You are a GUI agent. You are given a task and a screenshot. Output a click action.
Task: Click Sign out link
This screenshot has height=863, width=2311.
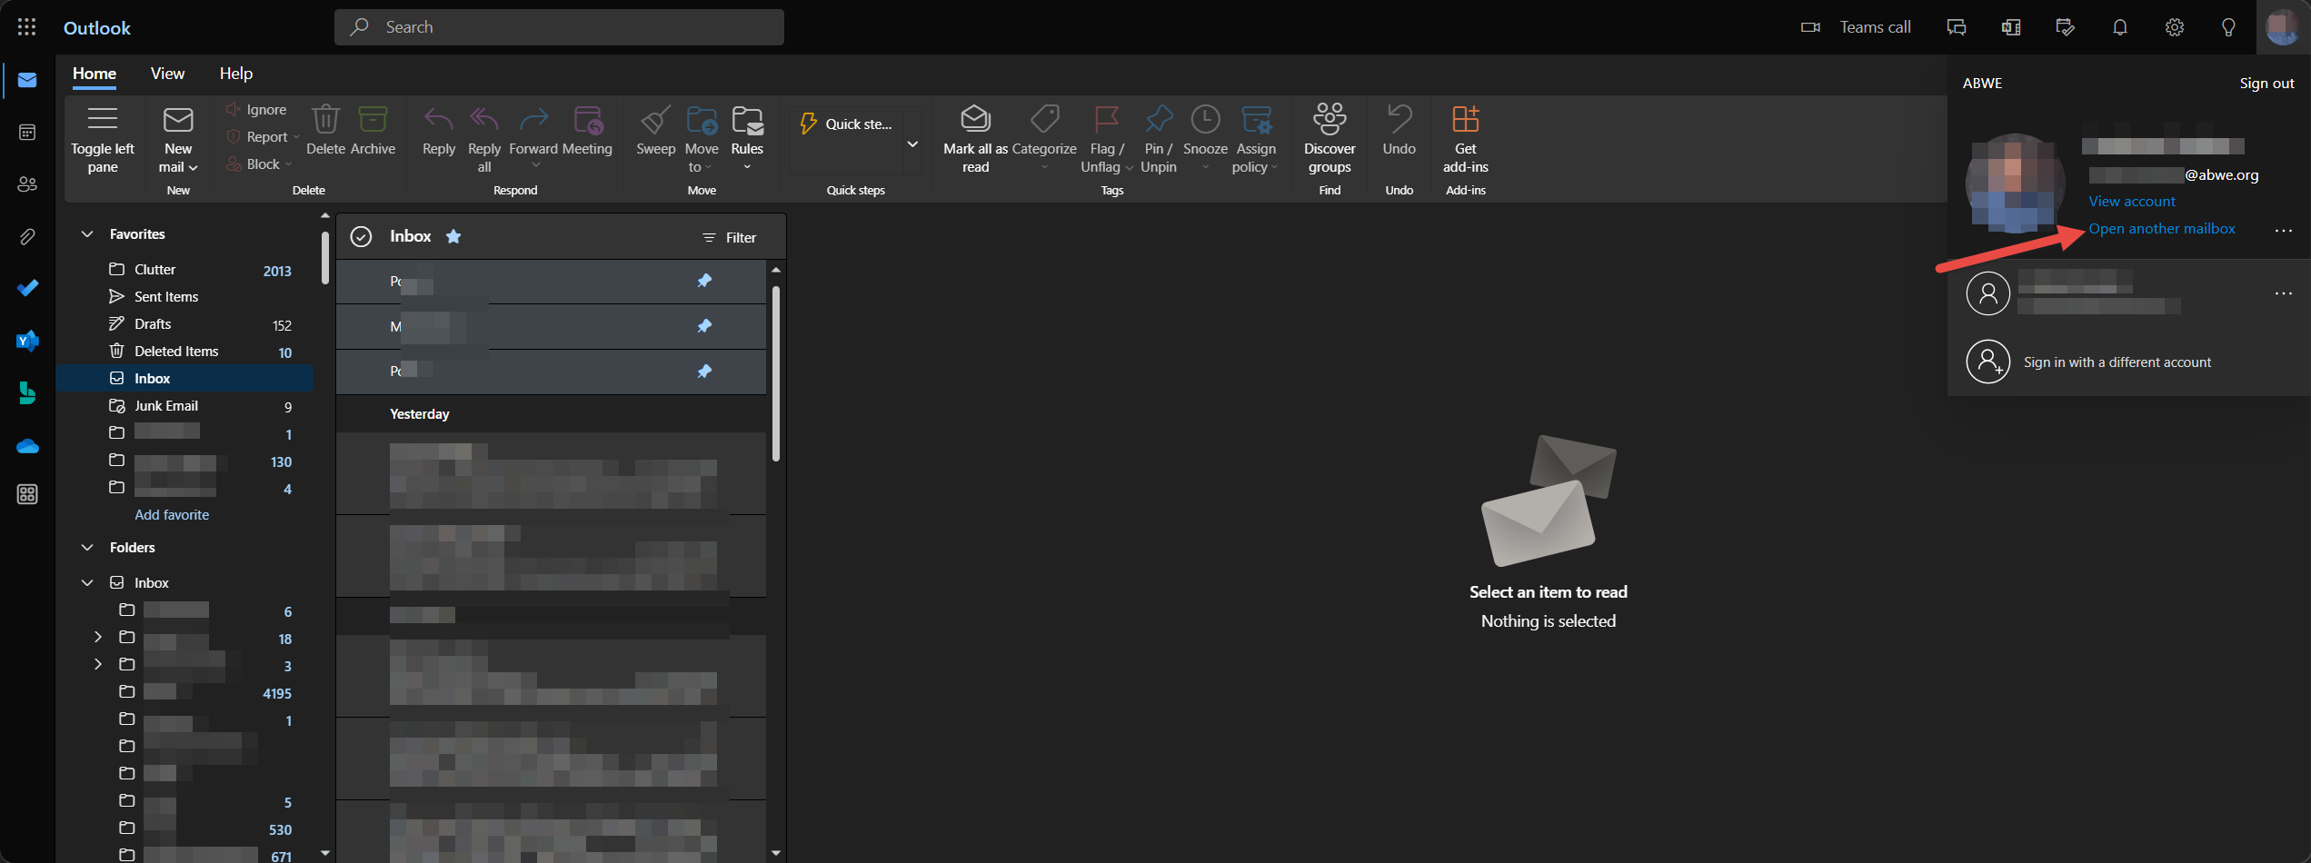point(2266,83)
